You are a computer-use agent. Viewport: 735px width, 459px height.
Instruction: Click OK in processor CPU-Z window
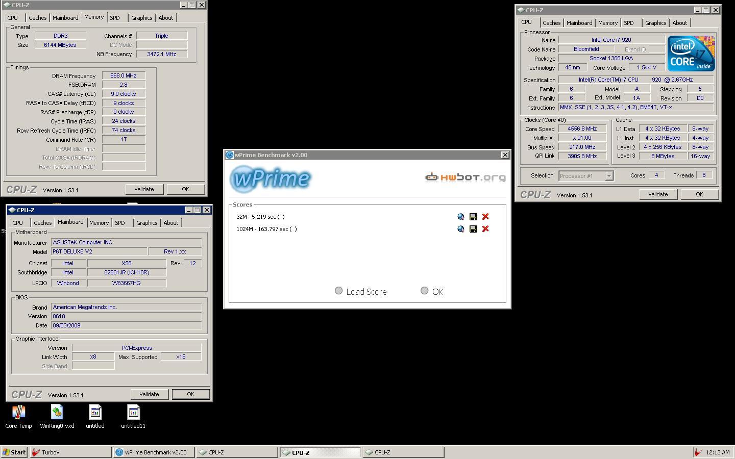point(699,194)
